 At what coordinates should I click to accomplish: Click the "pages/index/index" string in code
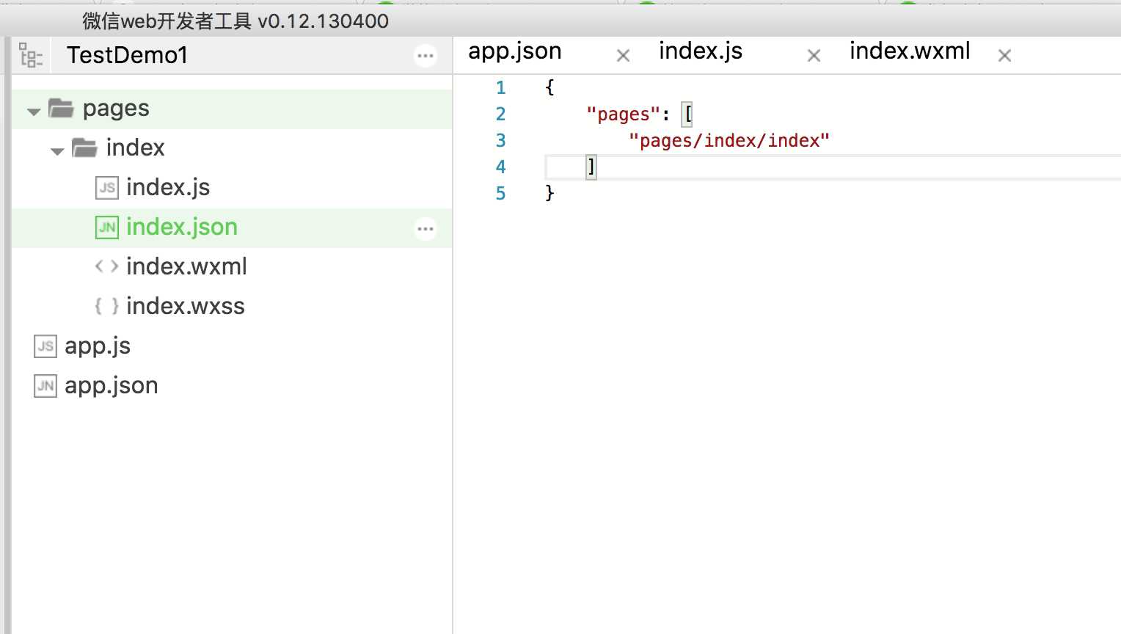[x=729, y=141]
